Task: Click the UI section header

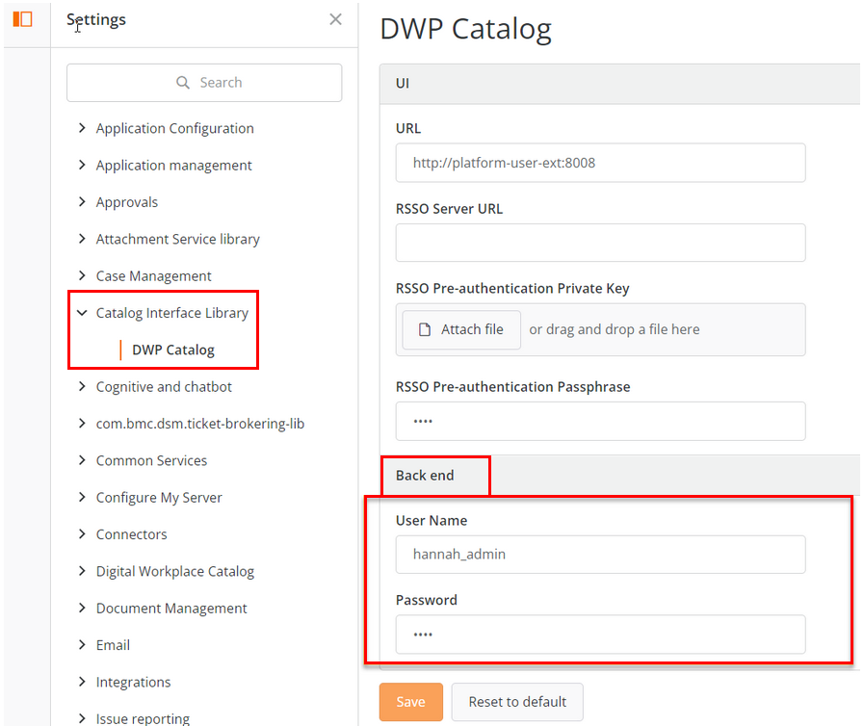Action: pos(619,84)
